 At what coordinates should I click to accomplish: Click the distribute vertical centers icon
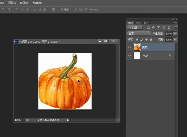22,10
